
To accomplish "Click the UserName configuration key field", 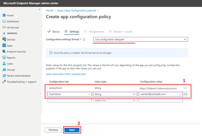I will [69, 94].
